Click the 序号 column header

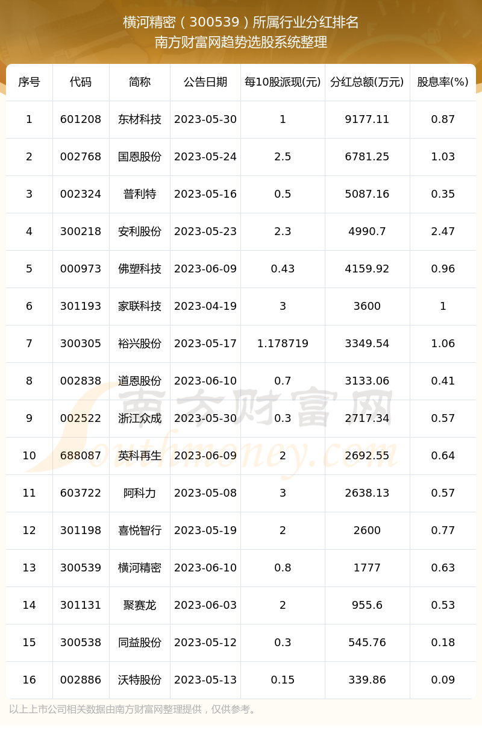29,82
